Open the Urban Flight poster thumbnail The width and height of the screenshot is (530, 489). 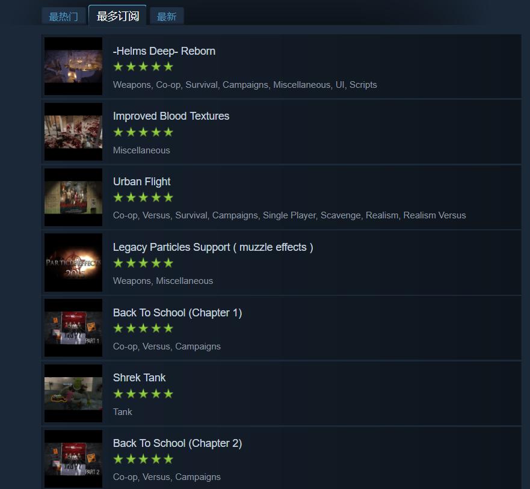coord(73,197)
